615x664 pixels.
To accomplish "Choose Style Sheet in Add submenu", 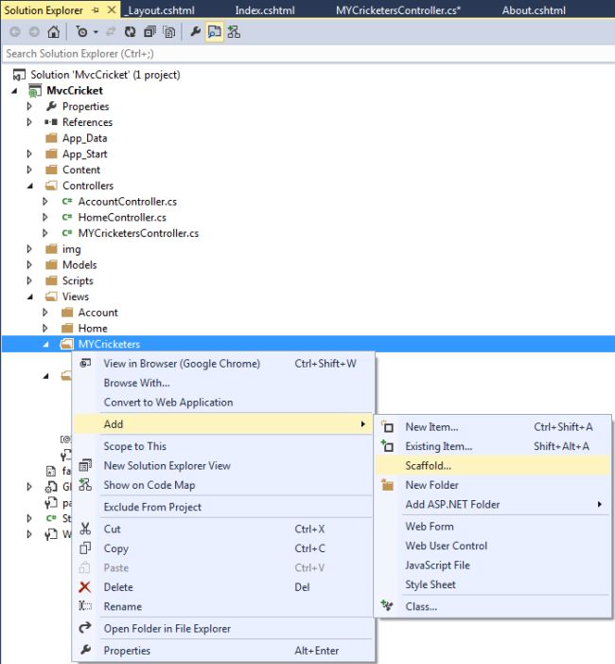I will [493, 584].
